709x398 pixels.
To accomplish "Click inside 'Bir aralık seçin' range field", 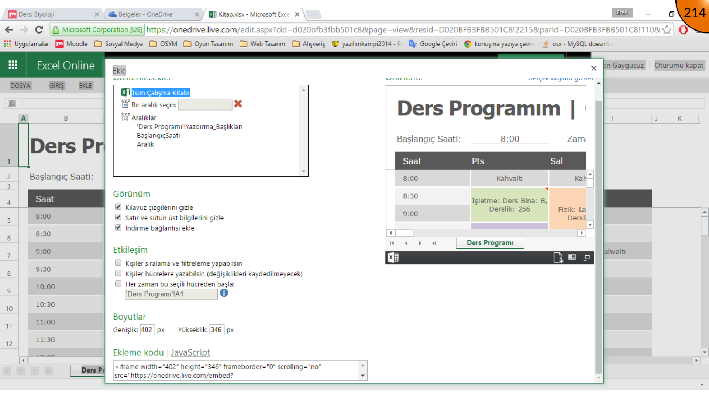I will tap(205, 105).
